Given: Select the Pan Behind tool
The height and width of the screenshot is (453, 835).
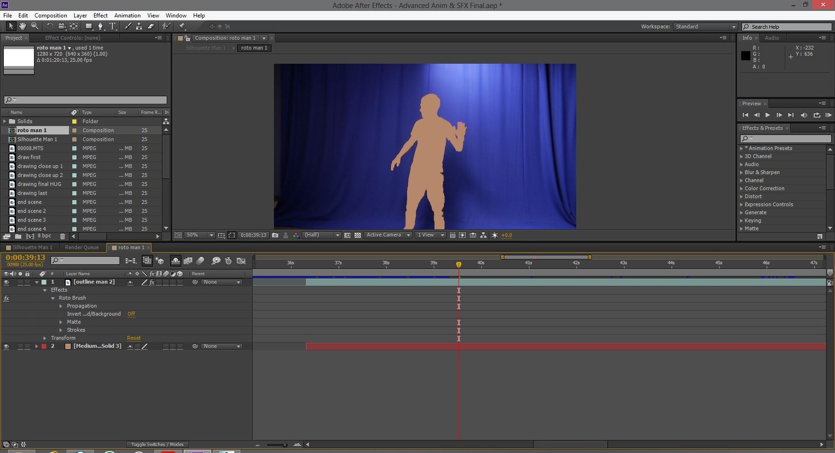Looking at the screenshot, I should [x=74, y=26].
